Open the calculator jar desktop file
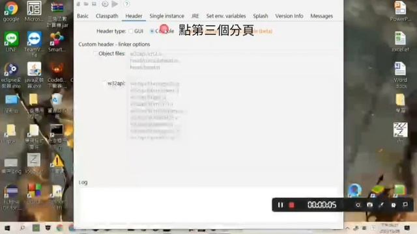This screenshot has height=234, width=417. tap(57, 14)
